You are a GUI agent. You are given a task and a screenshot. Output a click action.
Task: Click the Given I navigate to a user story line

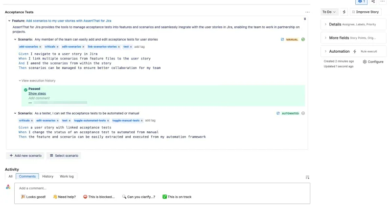coord(58,54)
